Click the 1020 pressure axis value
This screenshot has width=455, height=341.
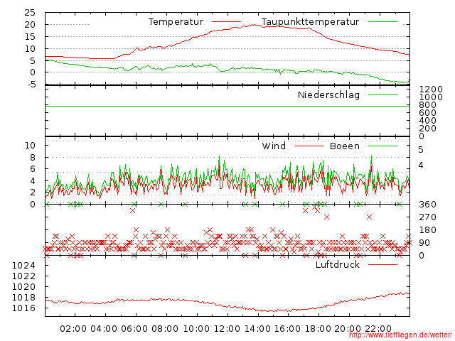(23, 287)
